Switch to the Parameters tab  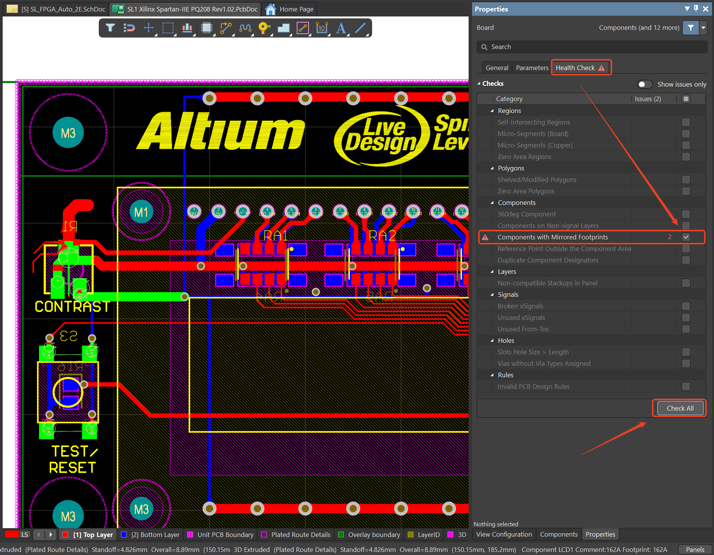tap(532, 68)
